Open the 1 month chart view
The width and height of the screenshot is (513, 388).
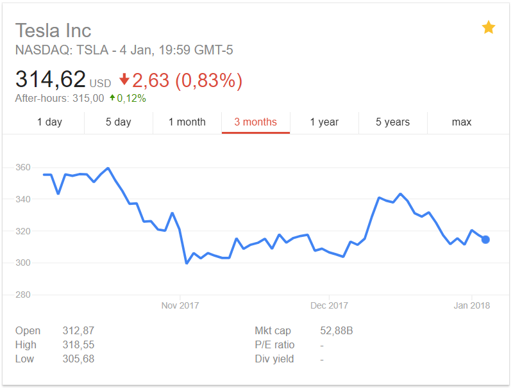pyautogui.click(x=187, y=122)
